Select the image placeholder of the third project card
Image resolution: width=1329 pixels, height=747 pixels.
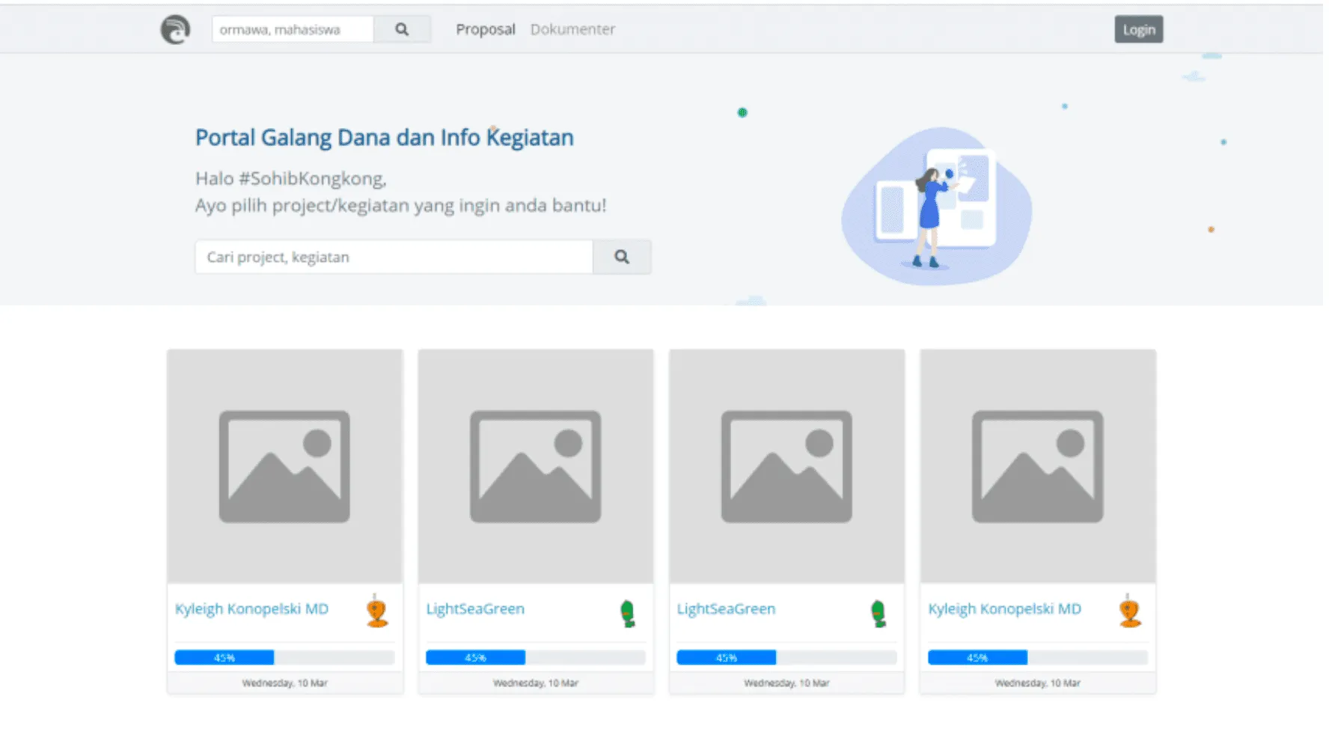tap(786, 466)
